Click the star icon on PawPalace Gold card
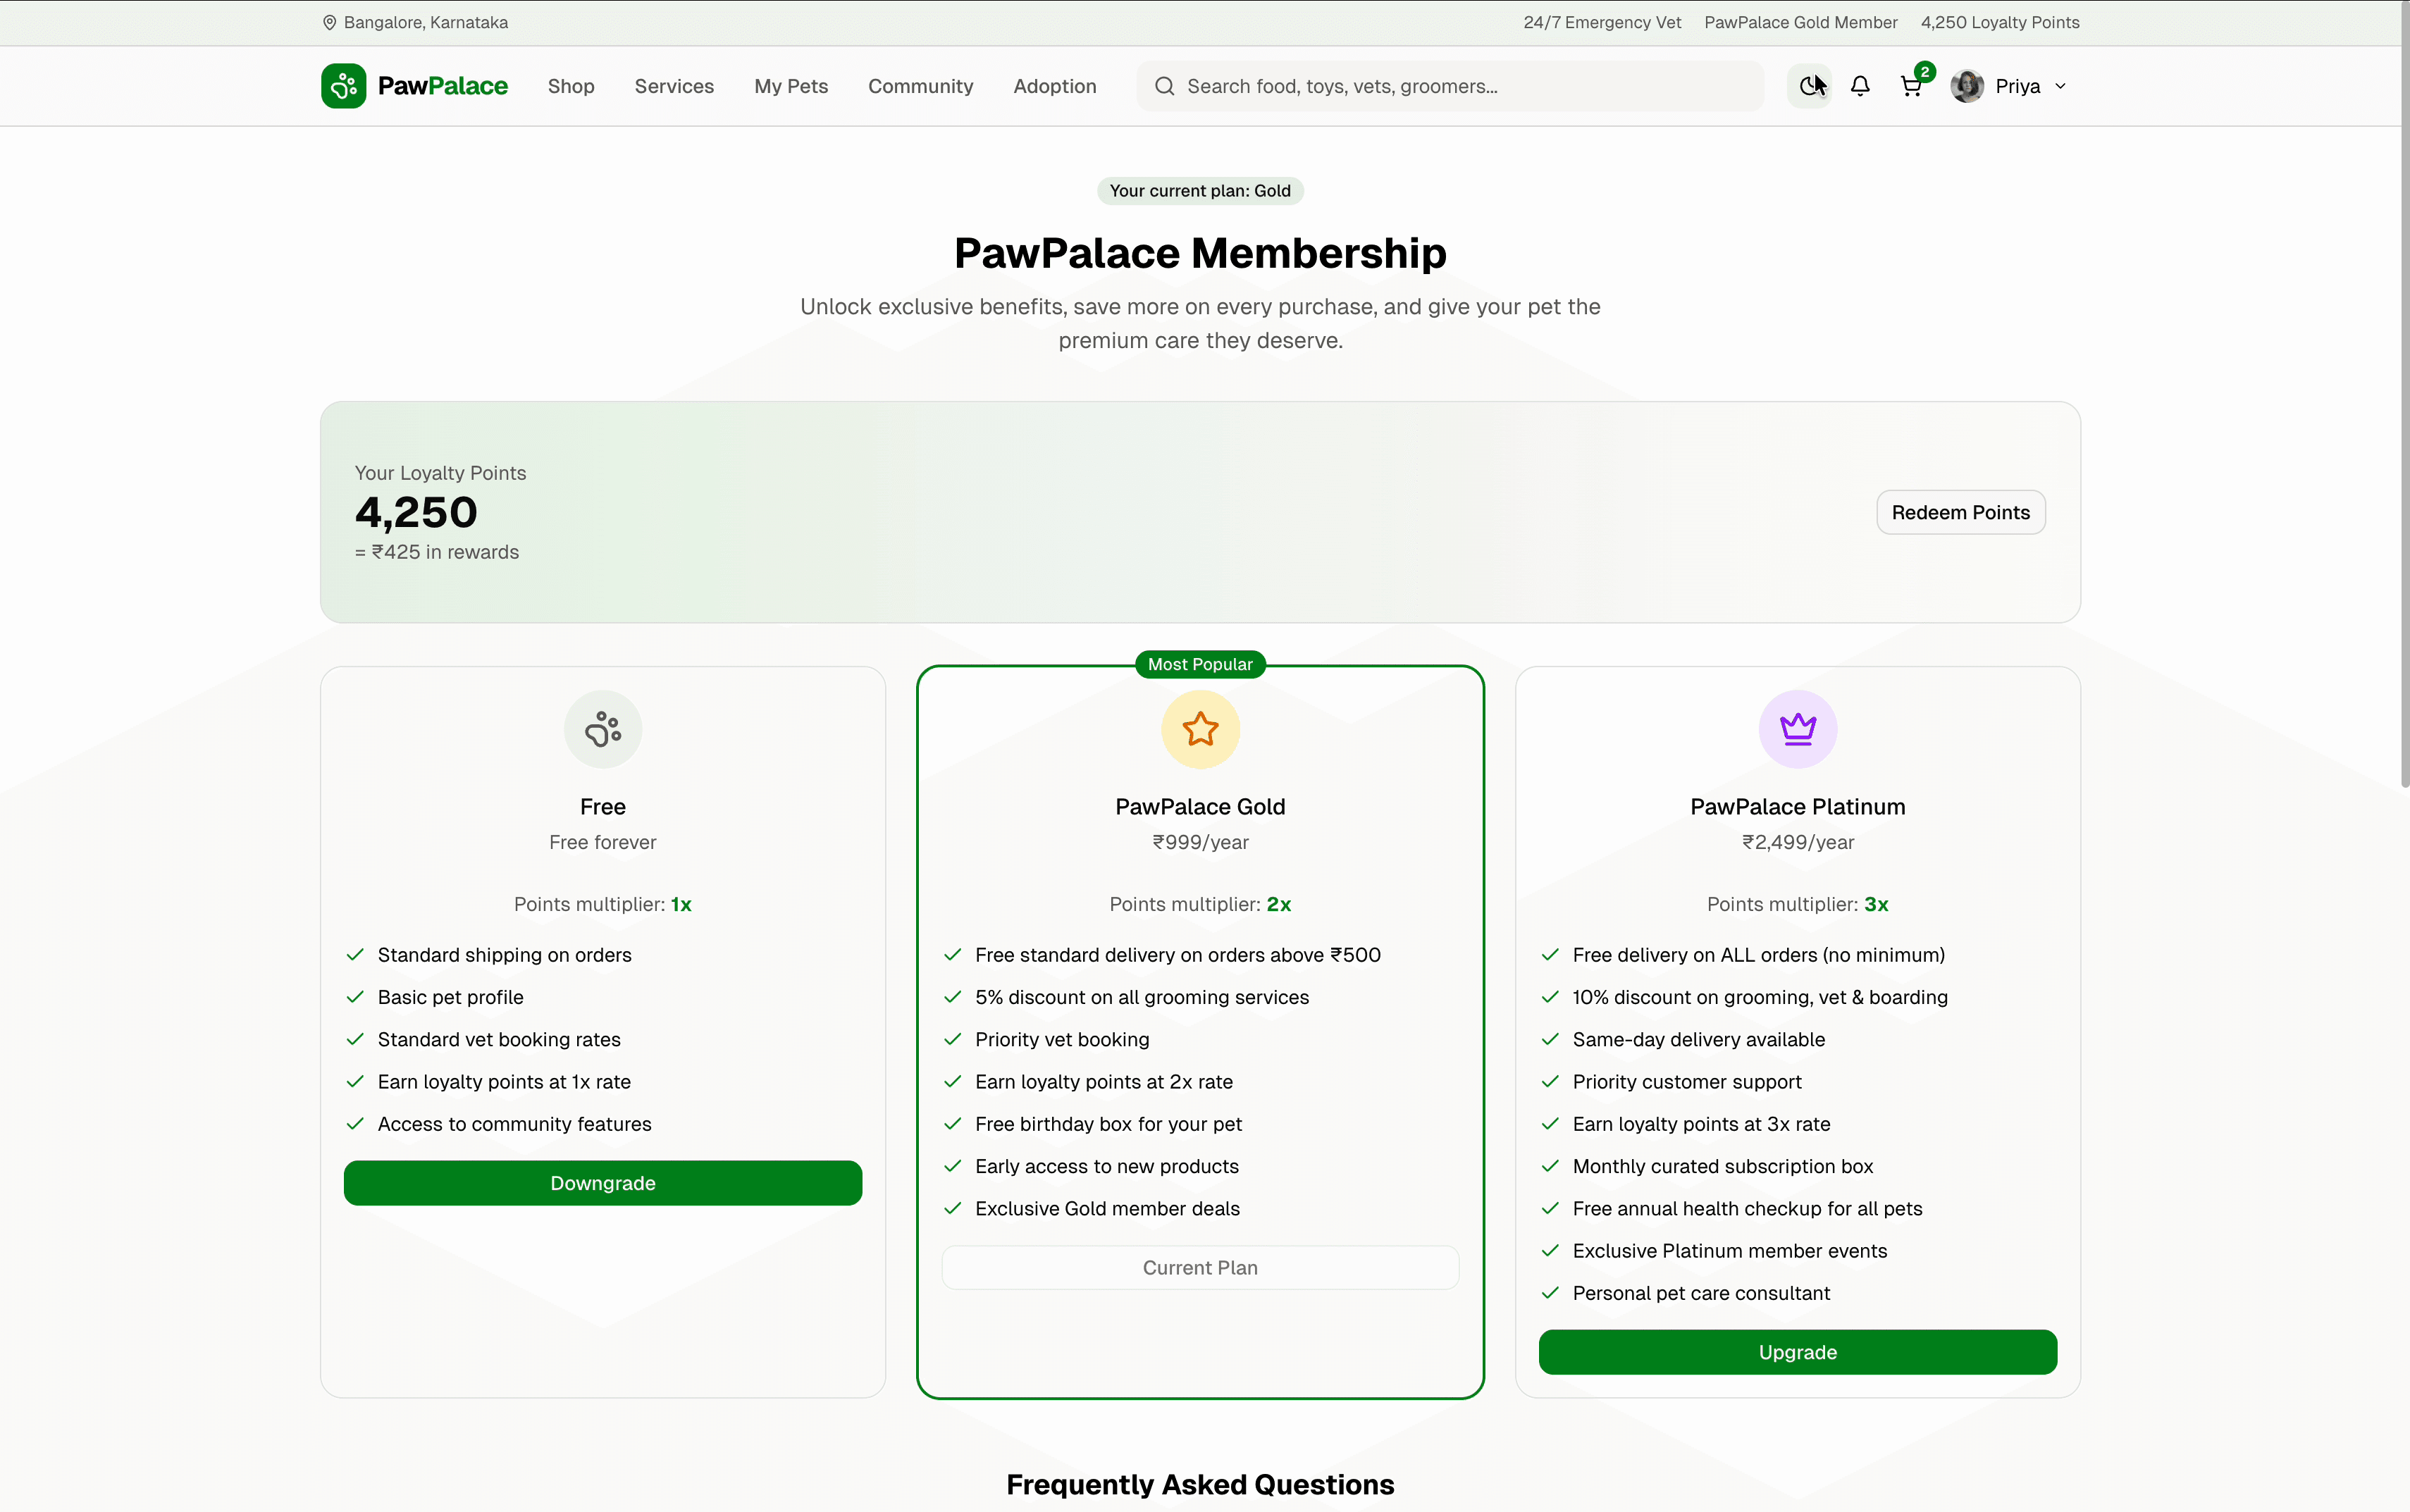 coord(1200,729)
